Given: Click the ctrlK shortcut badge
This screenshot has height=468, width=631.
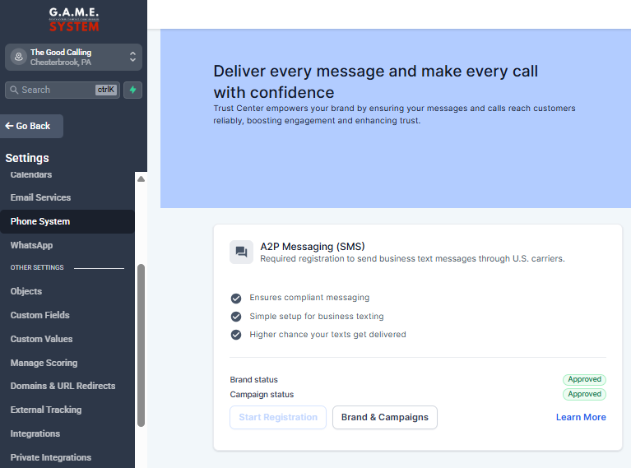Looking at the screenshot, I should [106, 90].
